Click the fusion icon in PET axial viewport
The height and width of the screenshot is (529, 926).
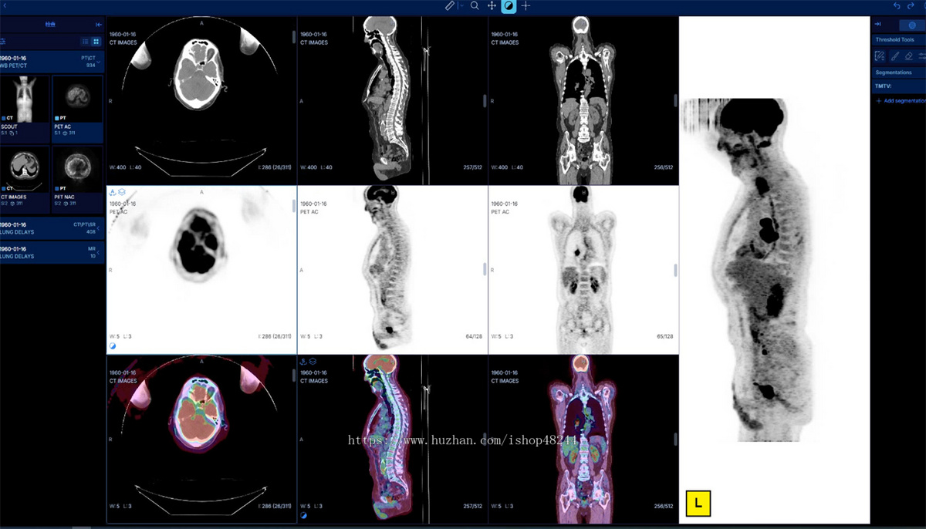tap(113, 347)
